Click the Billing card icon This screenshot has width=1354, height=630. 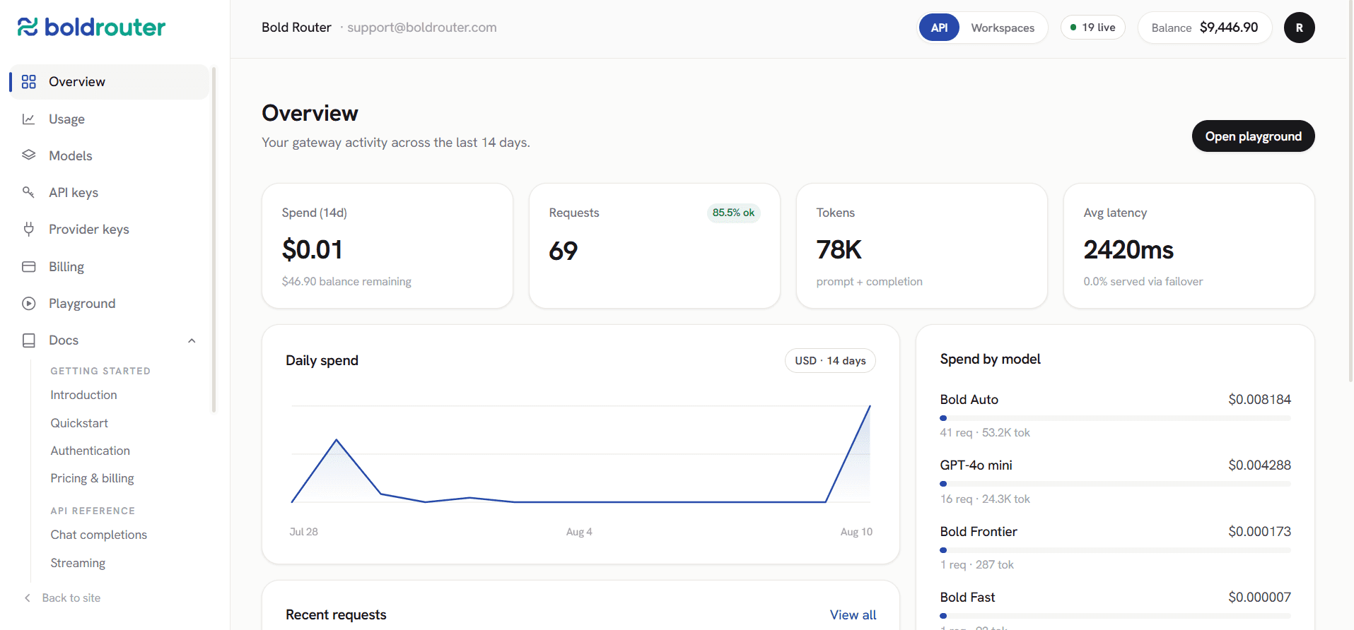pyautogui.click(x=28, y=266)
